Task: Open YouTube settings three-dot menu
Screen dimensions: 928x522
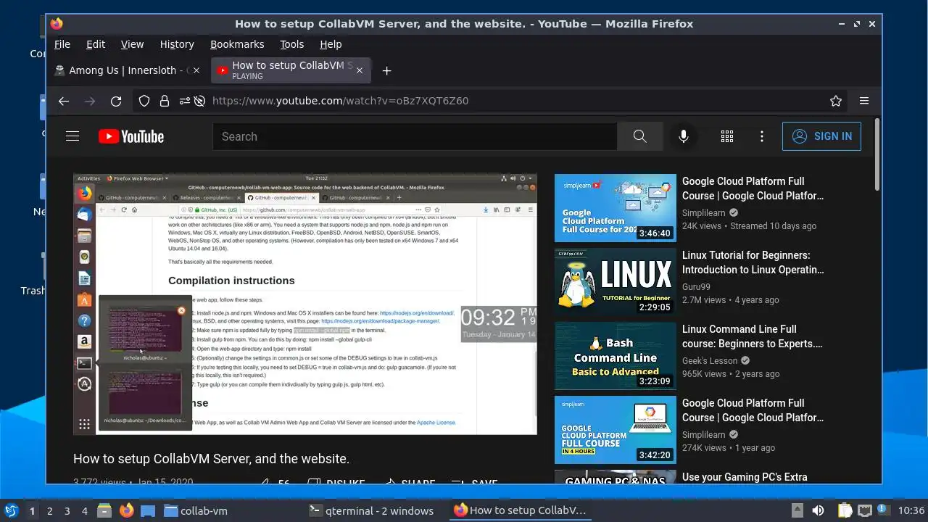Action: (x=762, y=136)
